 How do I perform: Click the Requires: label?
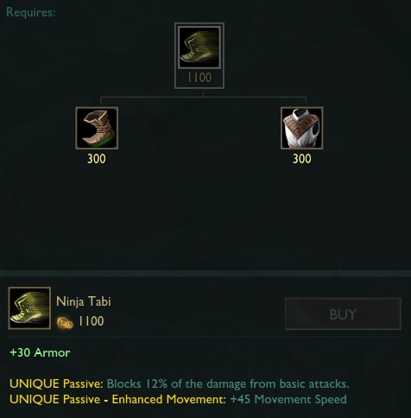point(30,12)
